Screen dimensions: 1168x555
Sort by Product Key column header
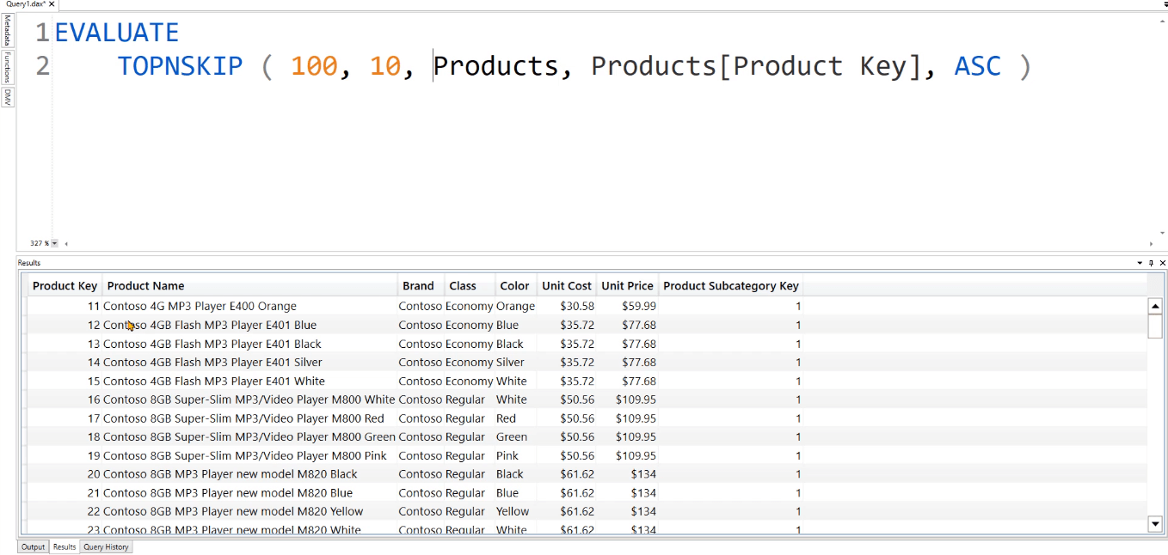pyautogui.click(x=65, y=286)
